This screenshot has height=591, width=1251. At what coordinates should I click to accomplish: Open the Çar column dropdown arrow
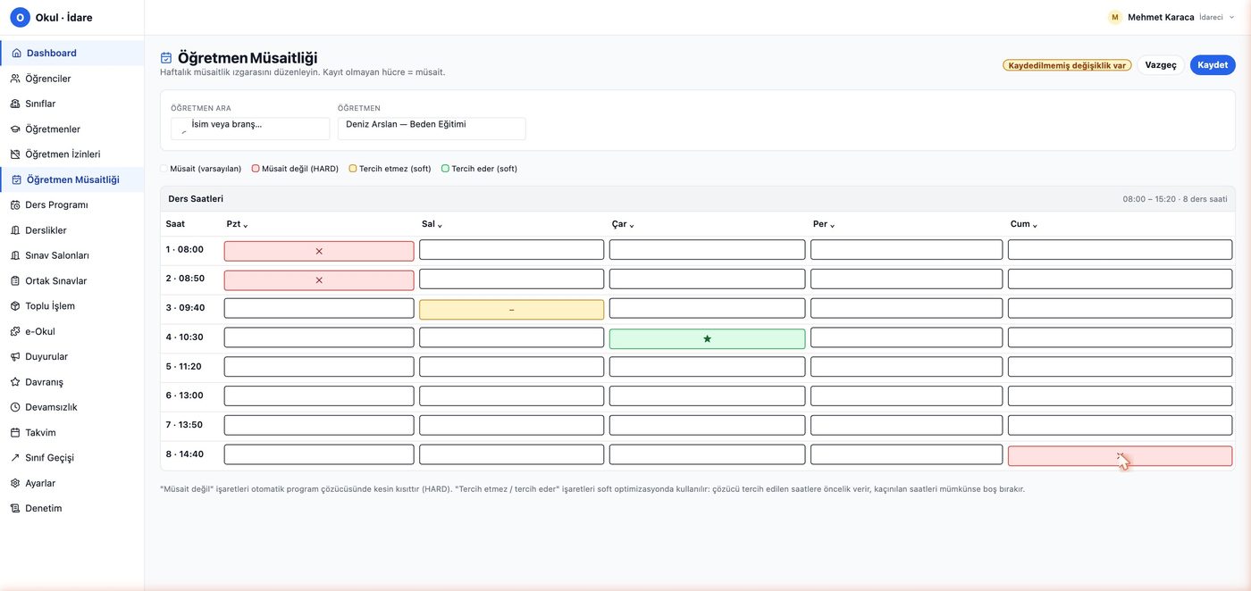click(632, 226)
